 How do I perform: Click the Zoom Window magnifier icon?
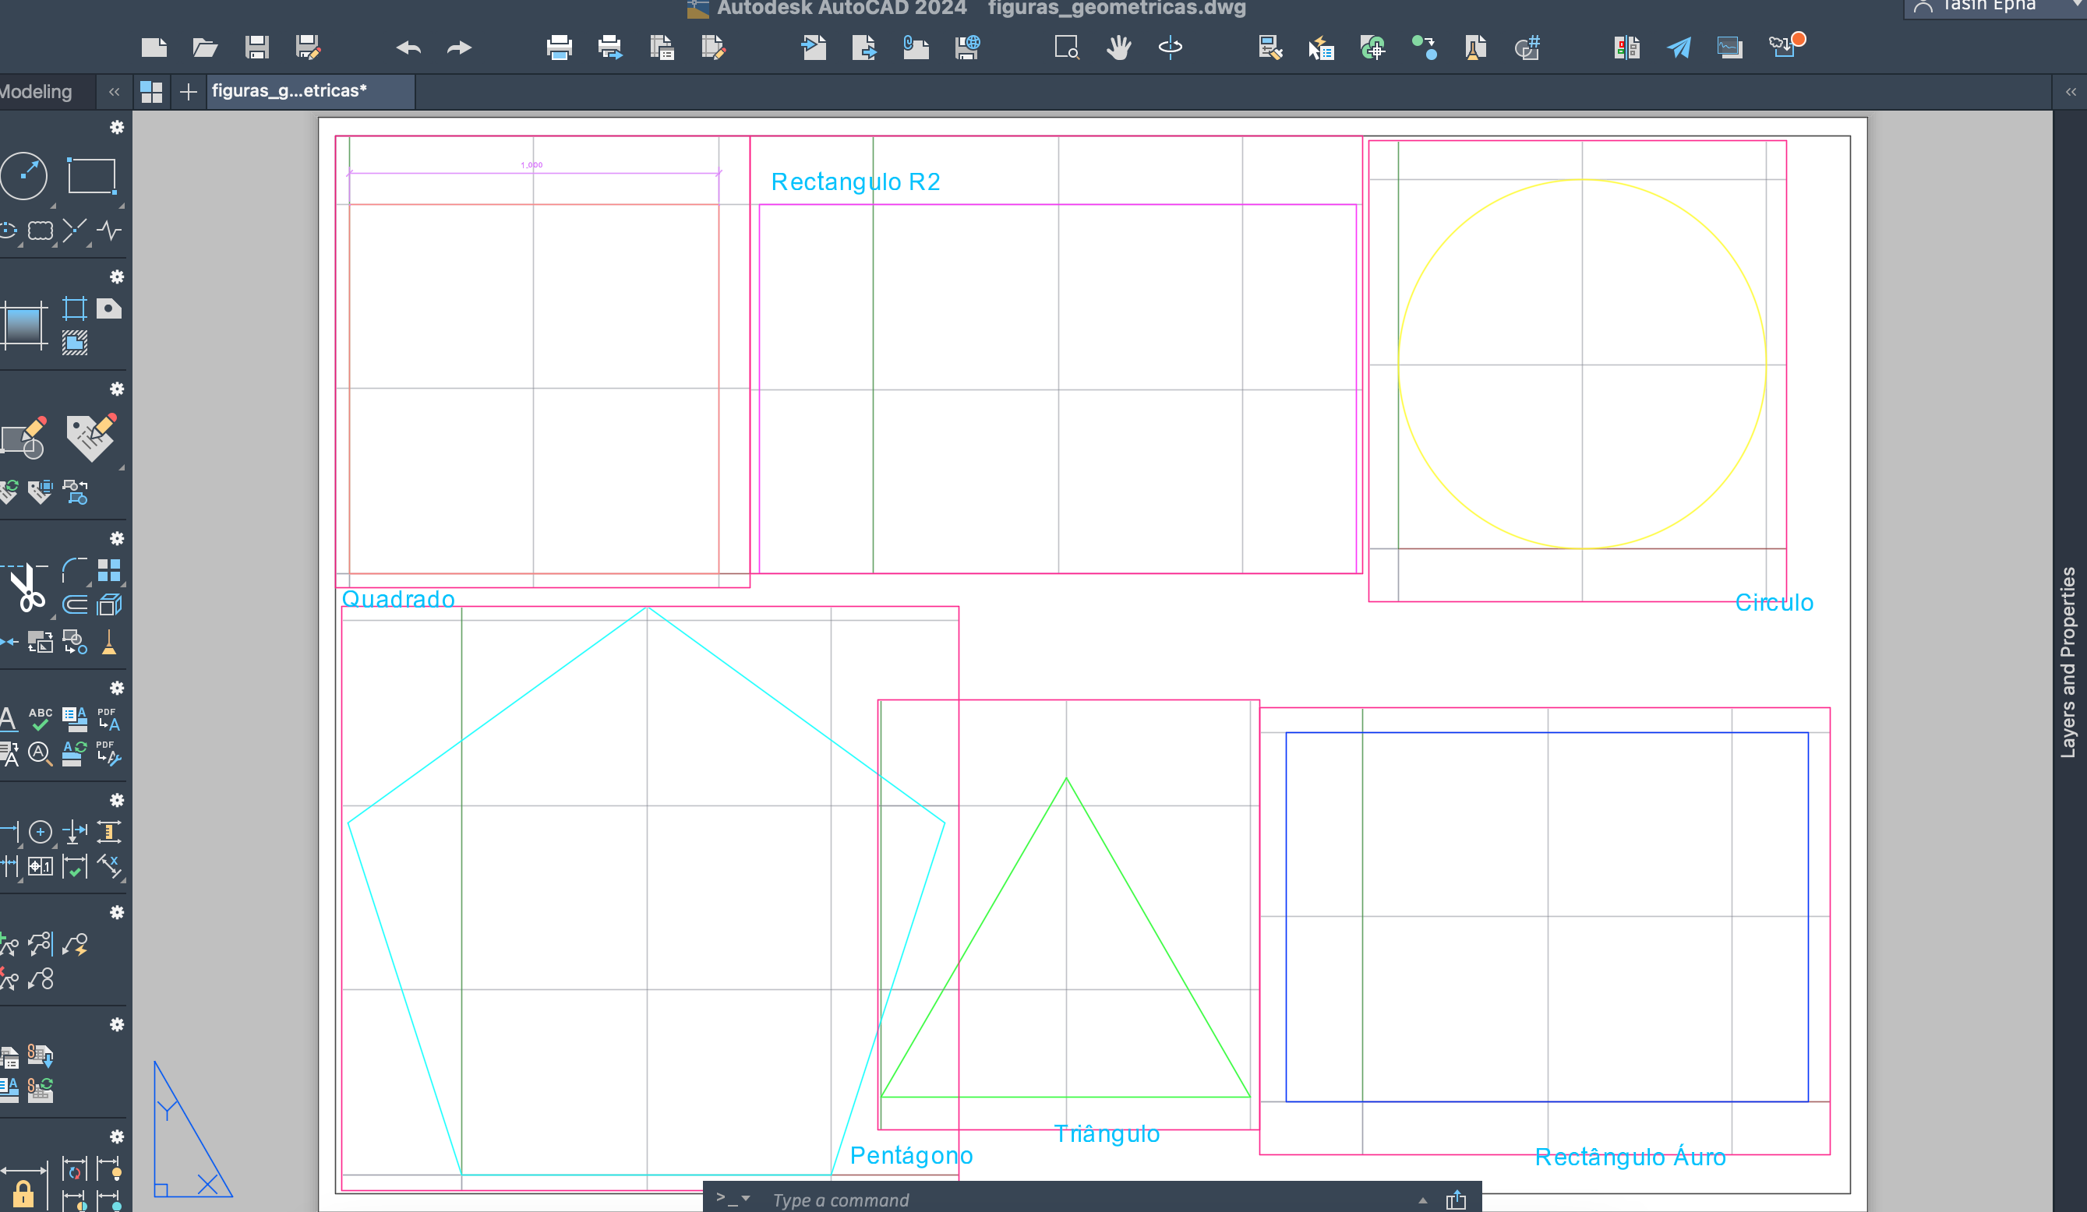[1067, 48]
